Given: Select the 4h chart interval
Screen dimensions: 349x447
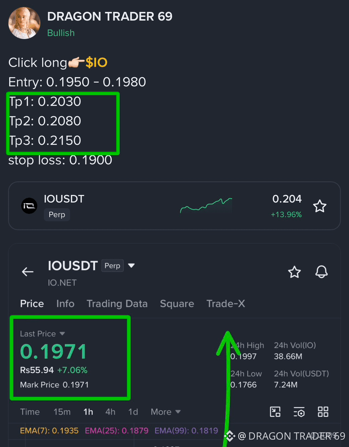Looking at the screenshot, I should 110,412.
